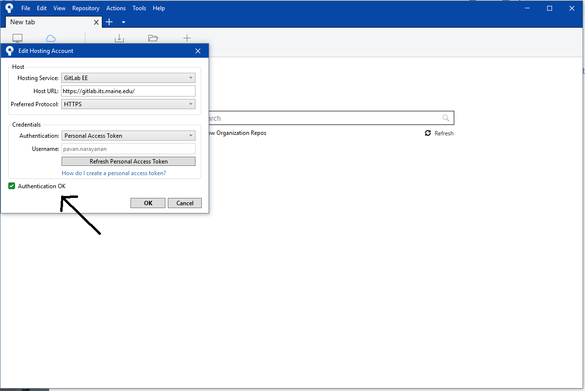
Task: Open the Hosting Service dropdown
Action: tap(129, 78)
